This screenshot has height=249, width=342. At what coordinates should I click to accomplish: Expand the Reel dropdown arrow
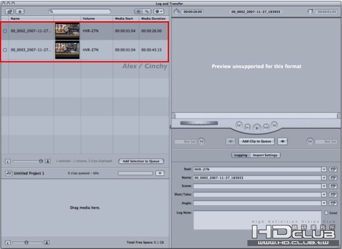click(x=324, y=169)
